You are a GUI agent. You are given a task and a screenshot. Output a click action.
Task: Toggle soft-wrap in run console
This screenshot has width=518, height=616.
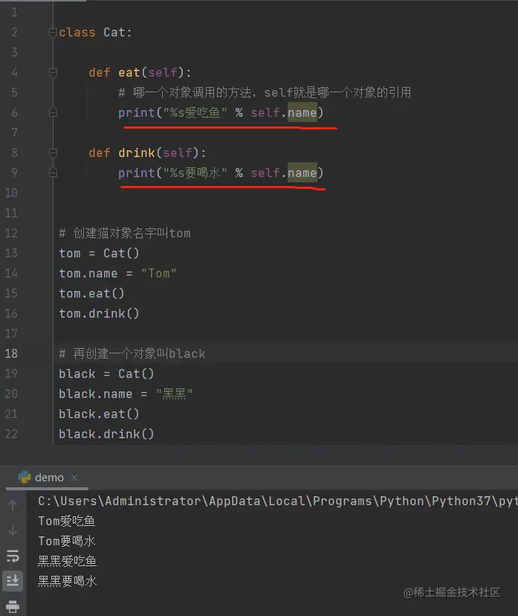tap(13, 556)
